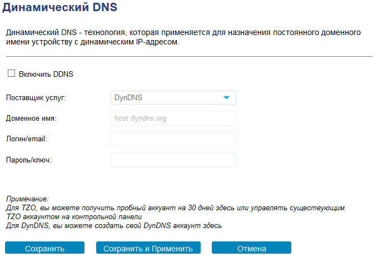This screenshot has height=257, width=378.
Task: Cancel changes with the Отмена button
Action: pos(251,249)
